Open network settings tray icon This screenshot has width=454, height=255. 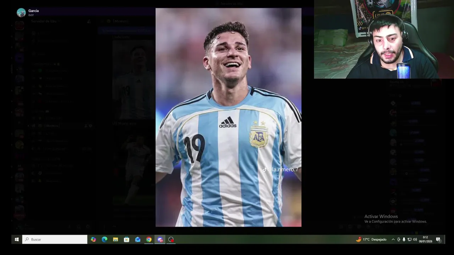pos(409,239)
